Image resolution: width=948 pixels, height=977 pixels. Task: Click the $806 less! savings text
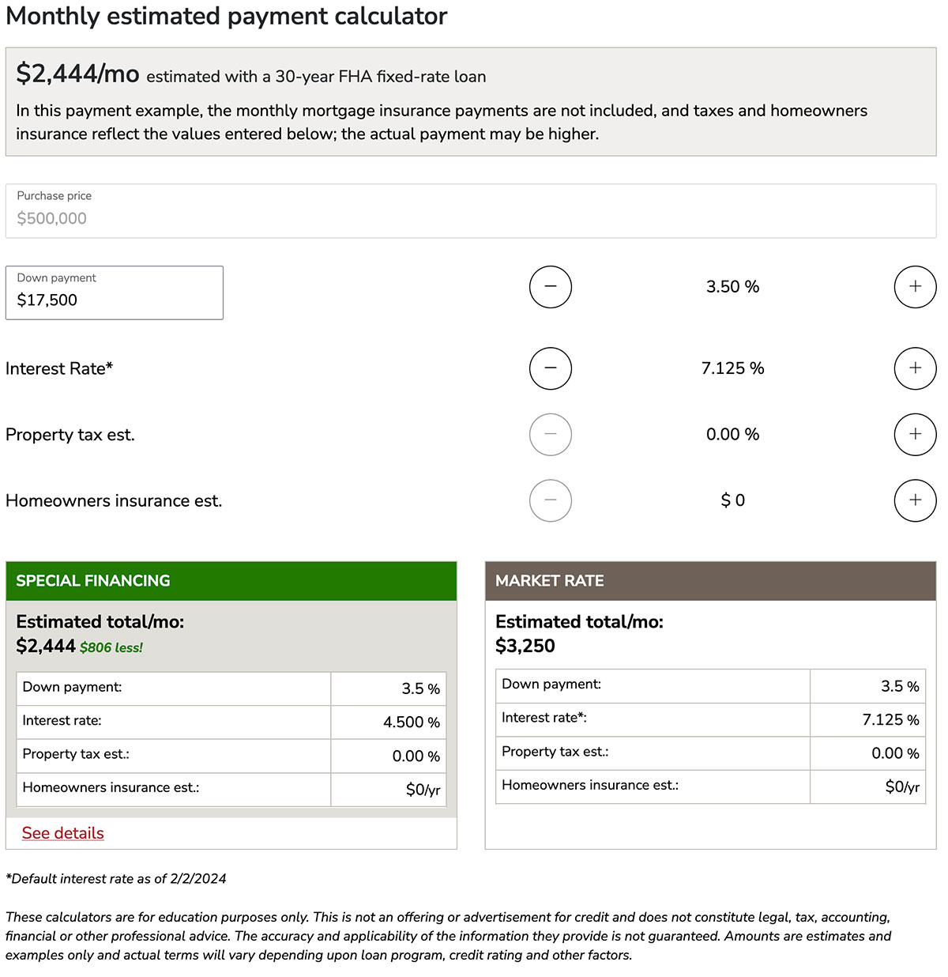click(111, 648)
